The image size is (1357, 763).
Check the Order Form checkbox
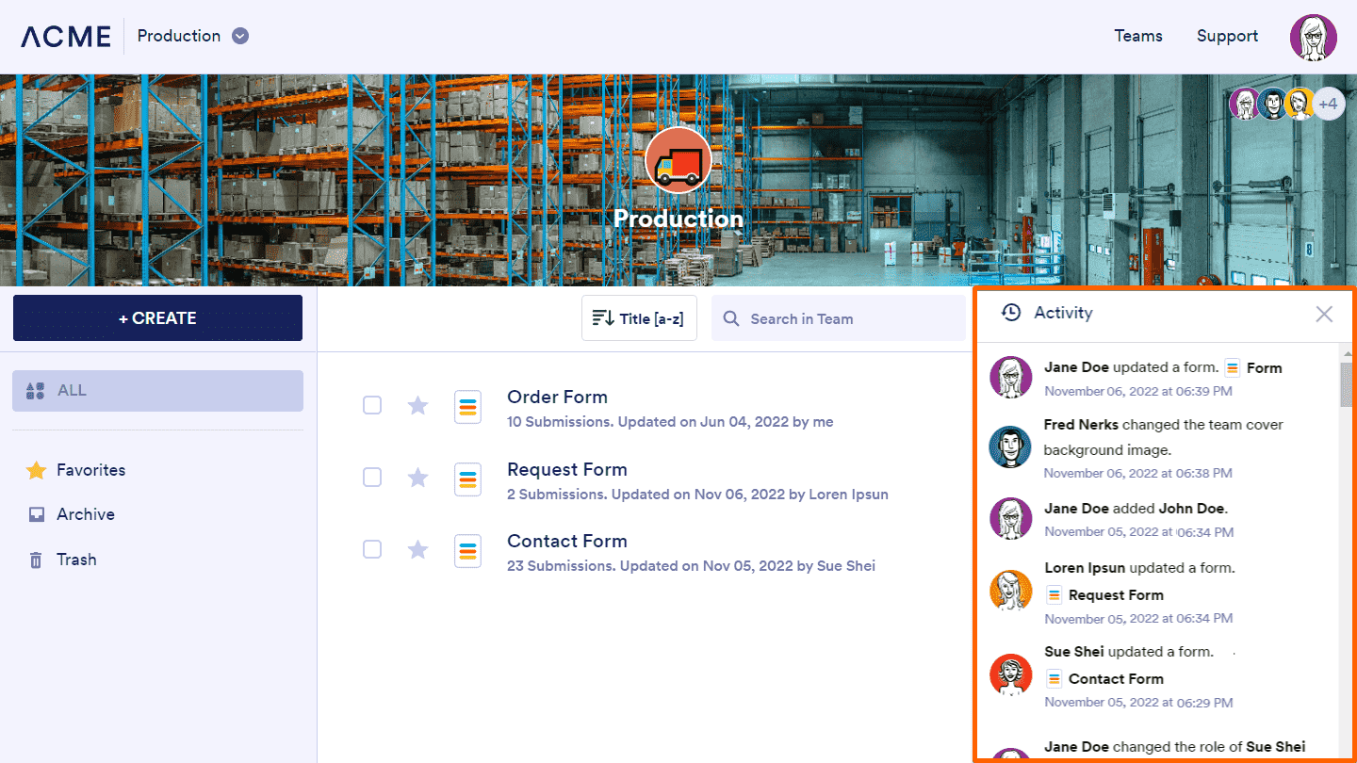(x=372, y=405)
